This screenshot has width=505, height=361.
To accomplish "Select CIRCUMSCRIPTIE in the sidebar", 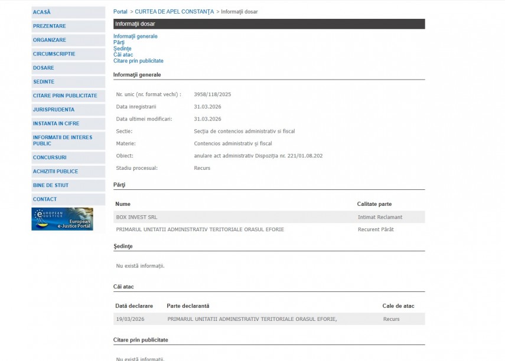I will point(54,54).
